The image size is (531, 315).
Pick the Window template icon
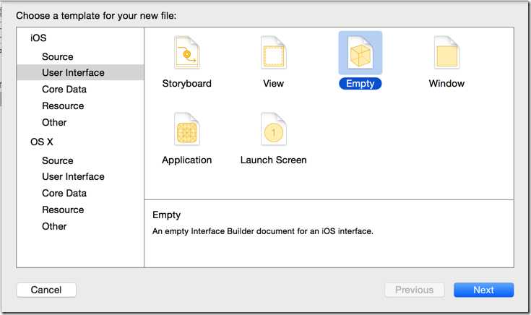[446, 53]
